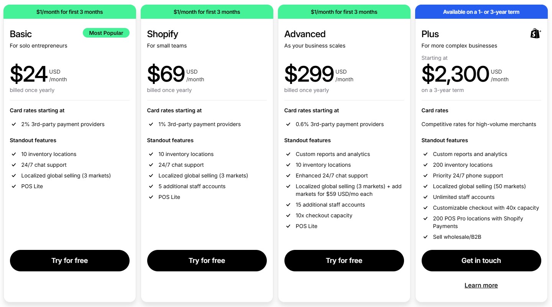Screen dimensions: 552x307
Task: Click the checkmark beside "10x checkout capacity"
Action: pos(288,215)
